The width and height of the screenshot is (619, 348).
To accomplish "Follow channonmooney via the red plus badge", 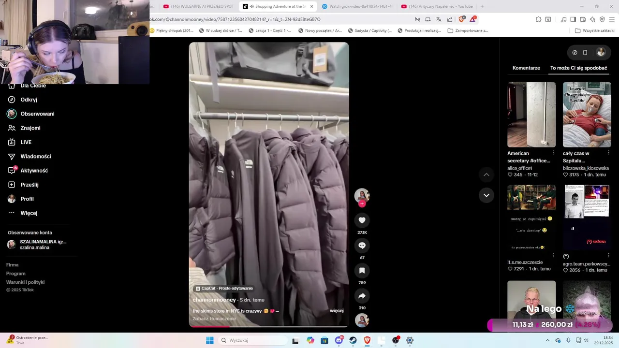I will [x=362, y=204].
